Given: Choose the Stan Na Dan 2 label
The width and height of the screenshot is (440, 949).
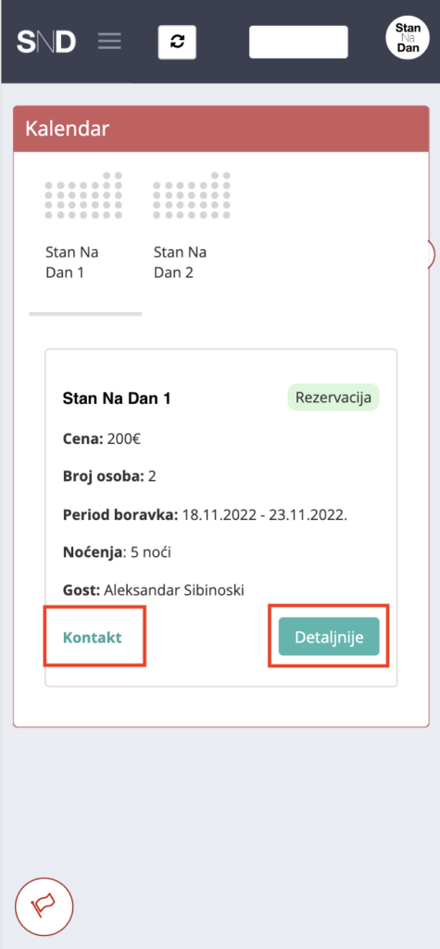Looking at the screenshot, I should pos(181,262).
